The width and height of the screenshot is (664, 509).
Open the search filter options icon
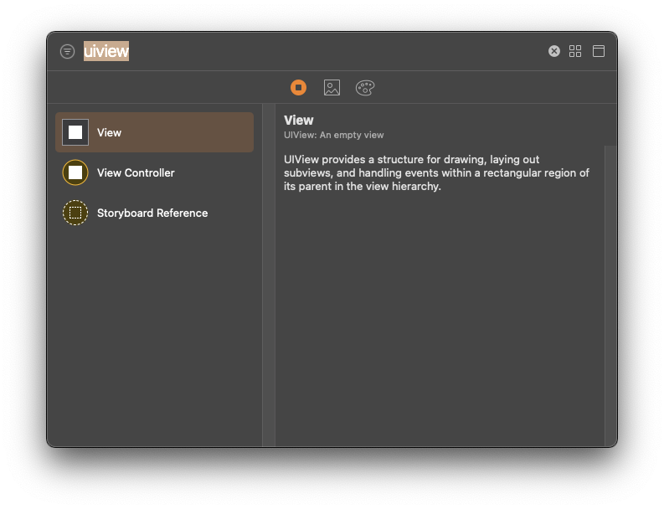pos(67,51)
